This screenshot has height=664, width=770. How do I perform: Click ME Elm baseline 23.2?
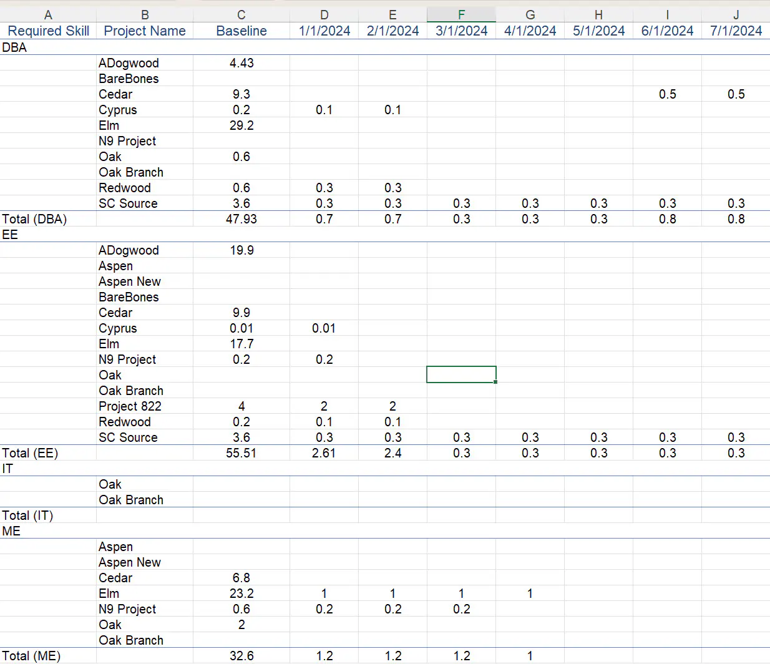click(241, 593)
